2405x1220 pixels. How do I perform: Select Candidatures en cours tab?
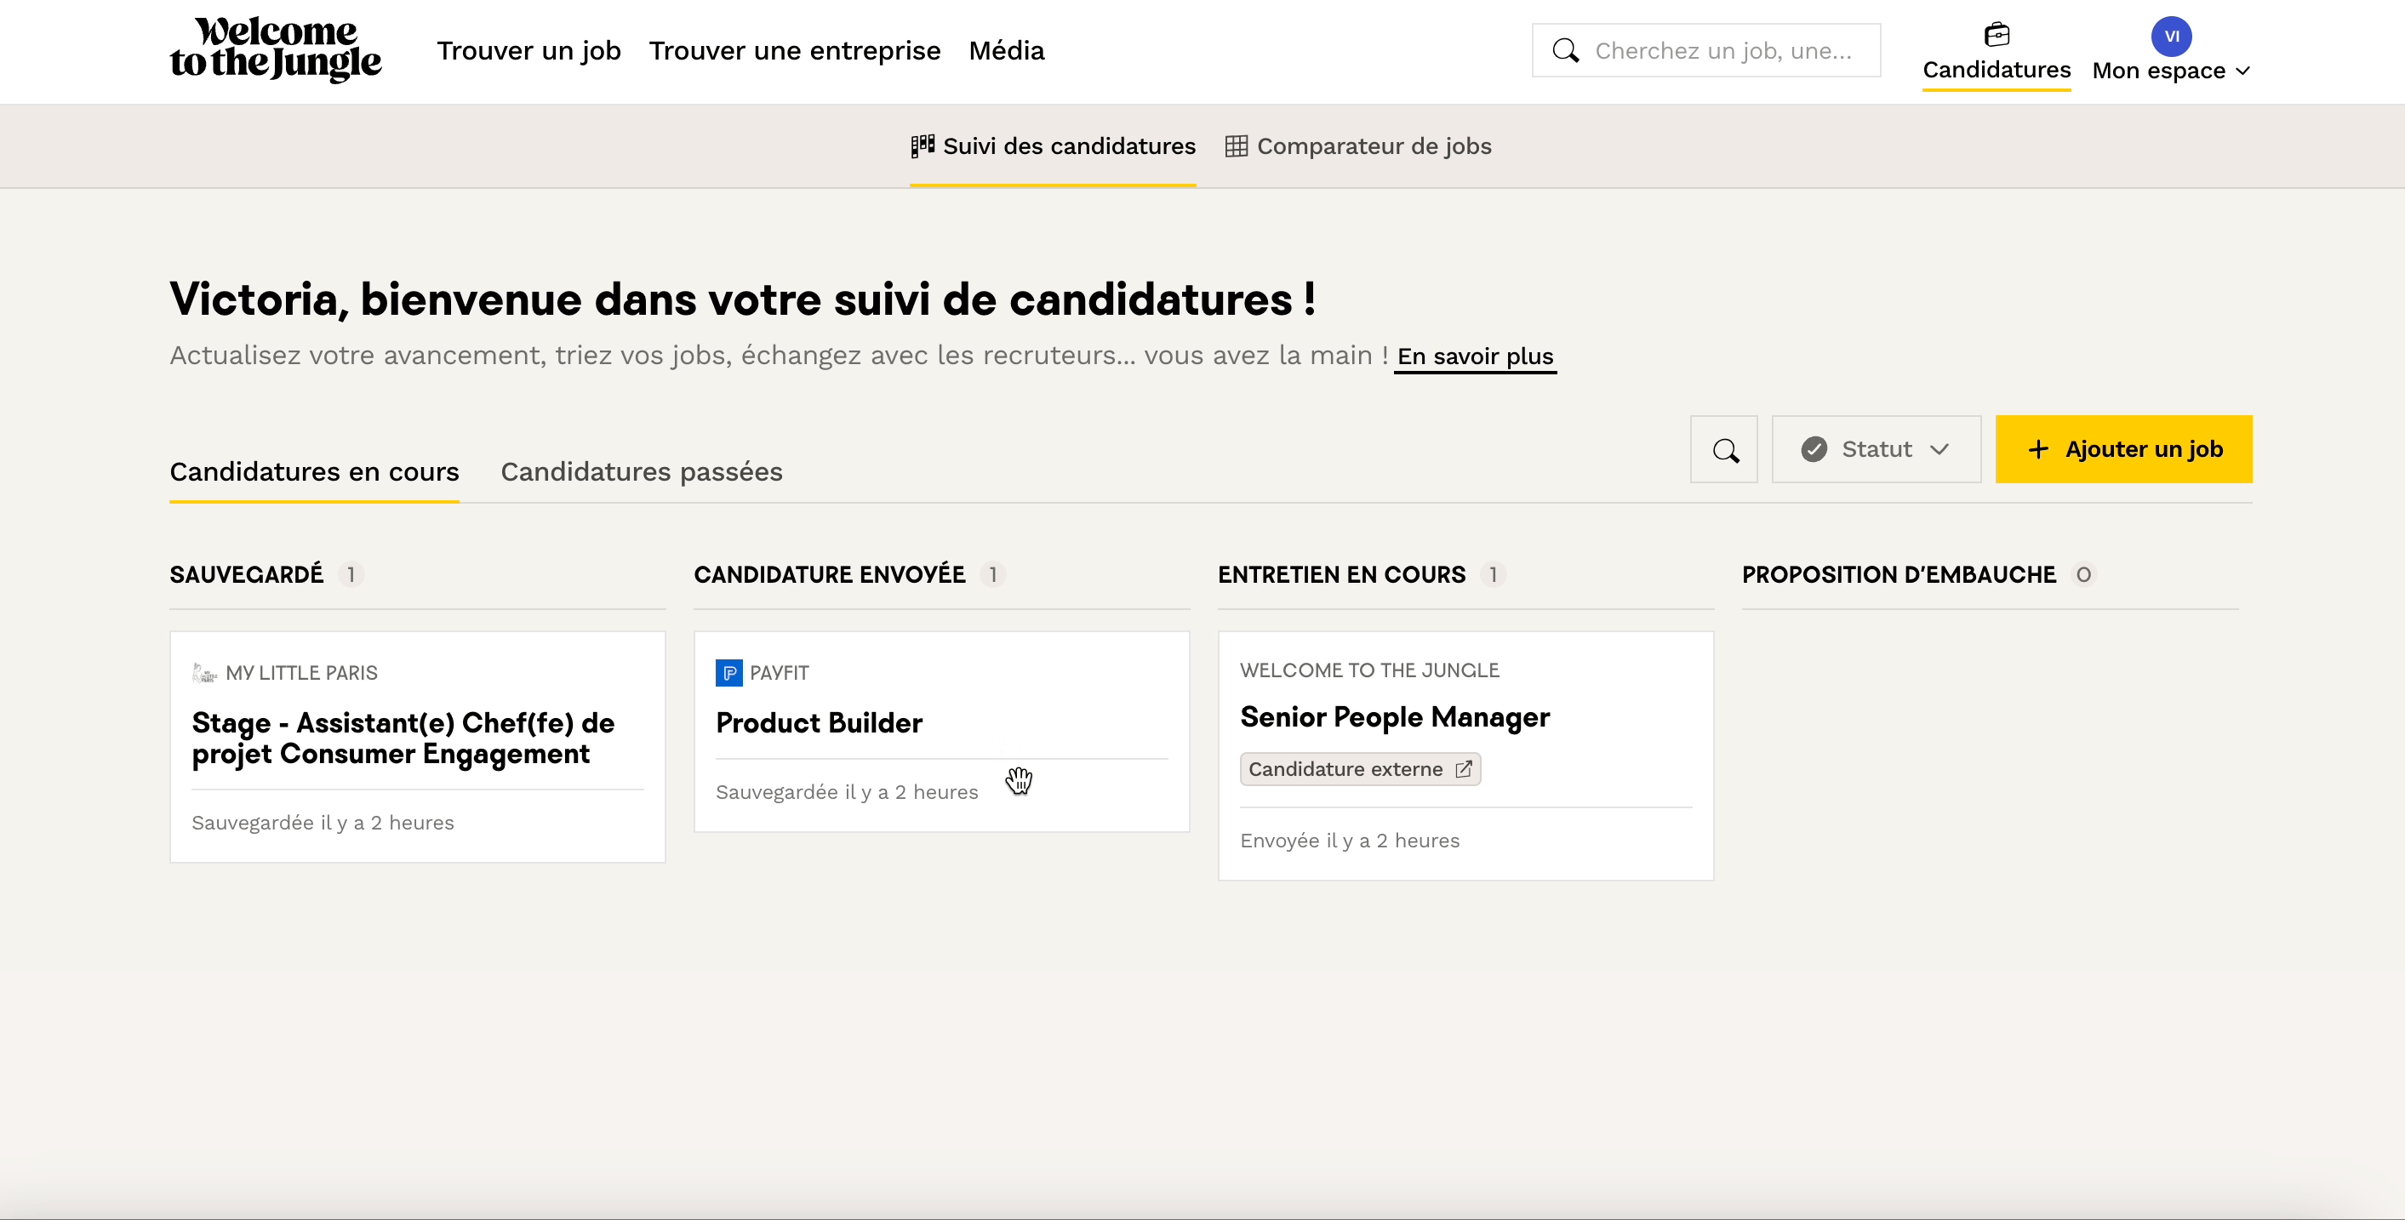click(314, 471)
